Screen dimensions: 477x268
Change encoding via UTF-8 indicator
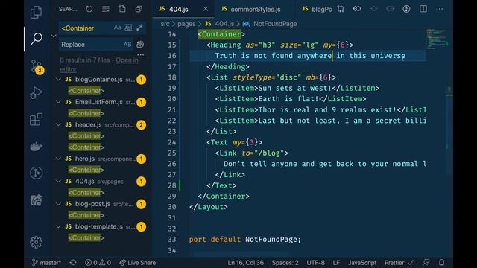pyautogui.click(x=315, y=263)
